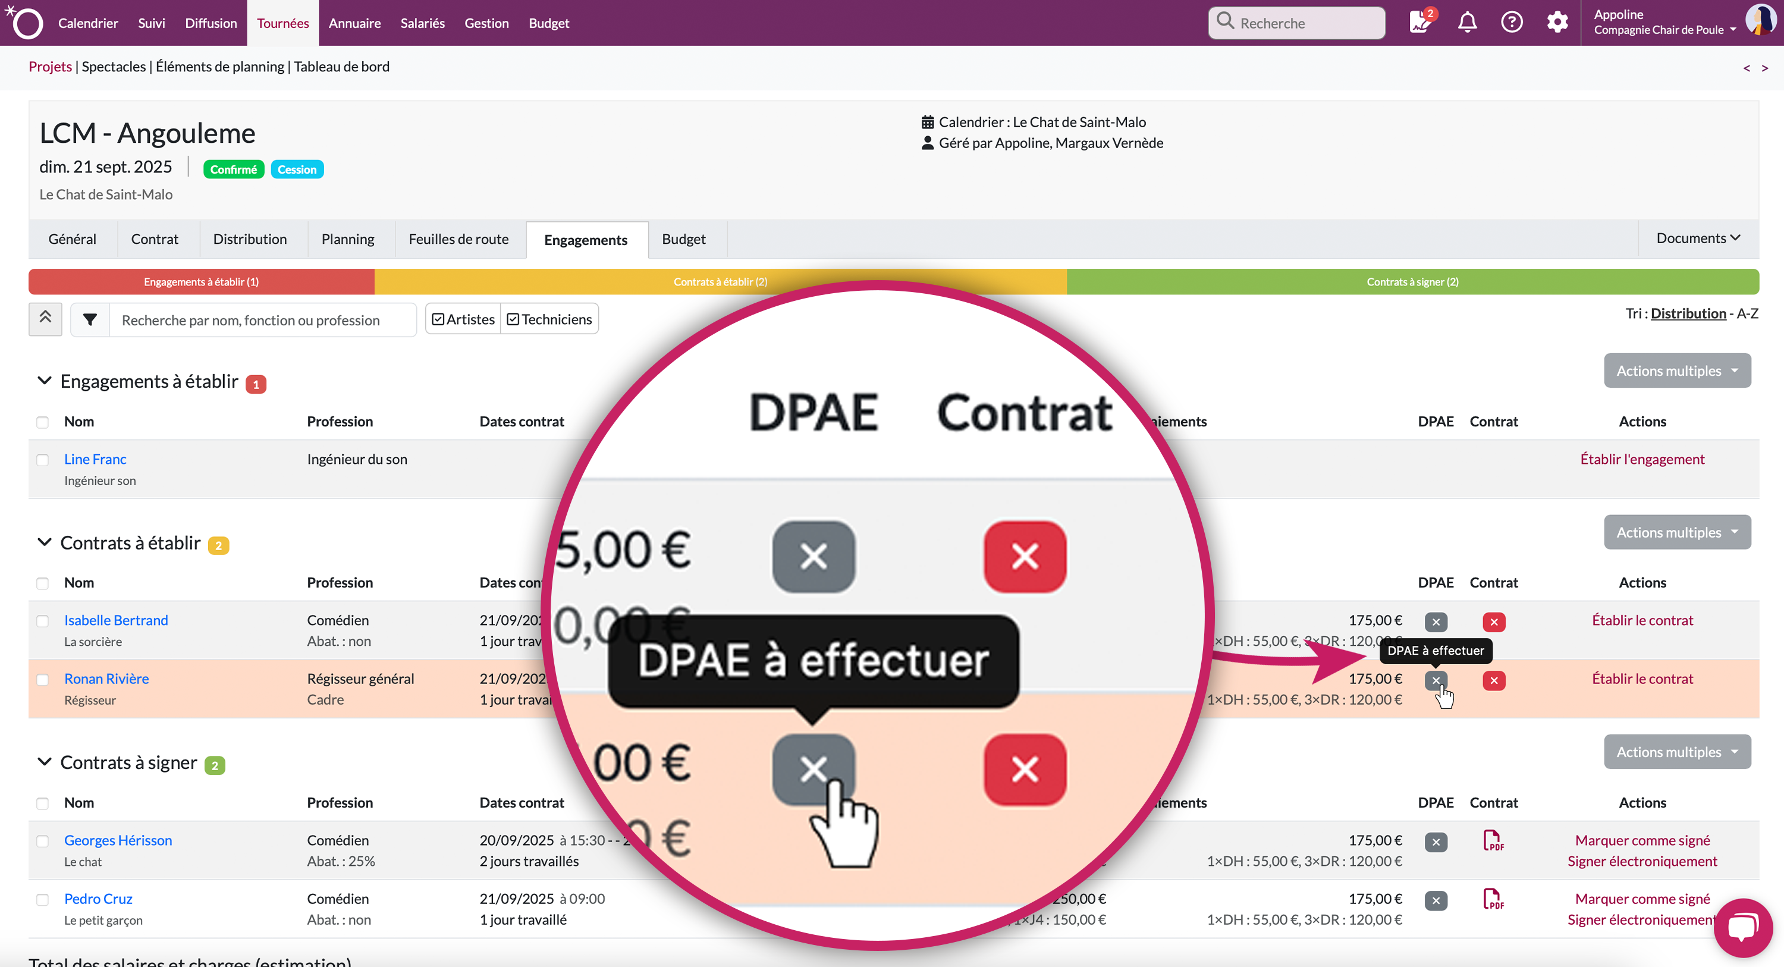Open the Documents dropdown
The height and width of the screenshot is (967, 1784).
point(1698,238)
